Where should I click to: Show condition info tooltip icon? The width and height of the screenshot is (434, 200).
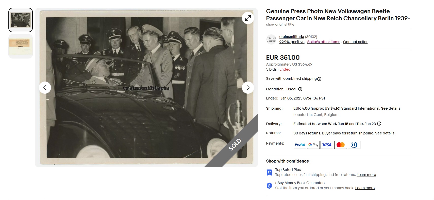click(300, 89)
